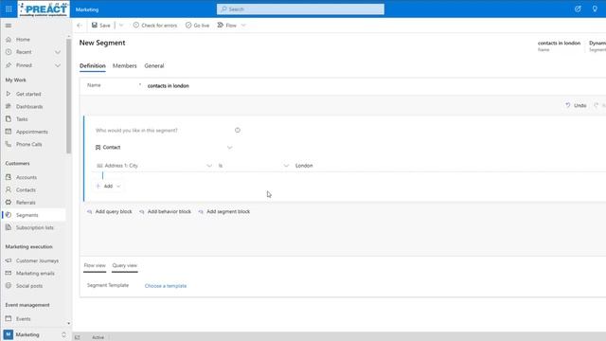
Task: Click Add query block
Action: [110, 212]
